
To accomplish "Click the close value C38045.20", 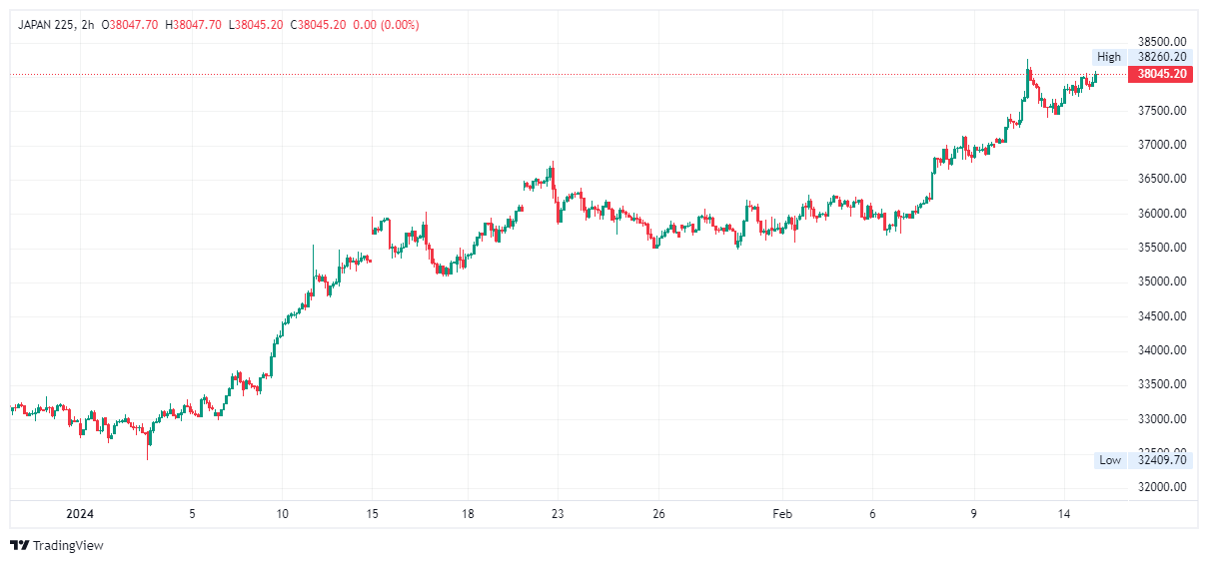I will coord(318,25).
